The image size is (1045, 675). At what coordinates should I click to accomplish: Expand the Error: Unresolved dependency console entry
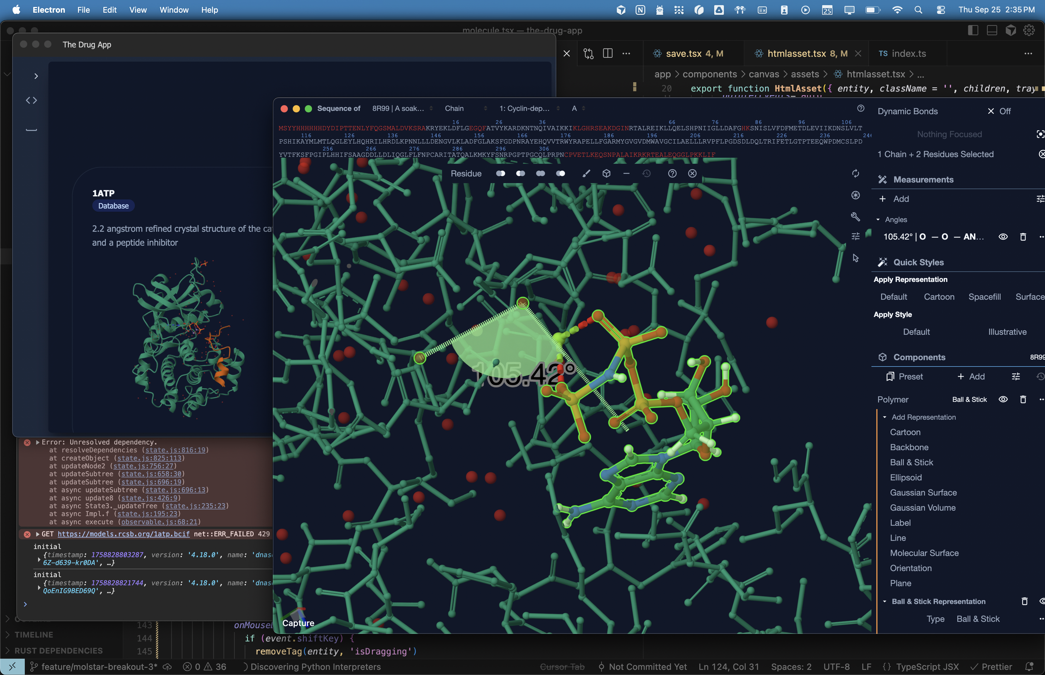coord(38,442)
